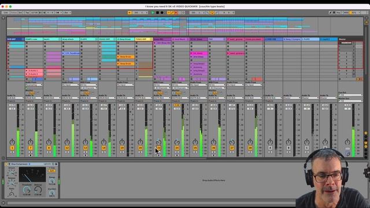Arm track 7 for recording
Viewport: 370px width, 208px height.
pyautogui.click(x=31, y=155)
